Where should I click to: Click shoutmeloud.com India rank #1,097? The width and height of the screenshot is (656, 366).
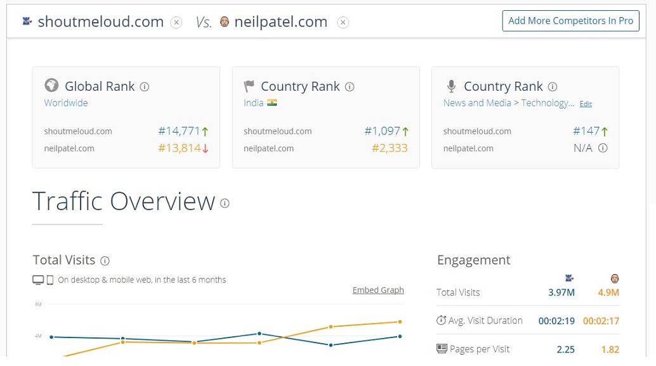(383, 131)
